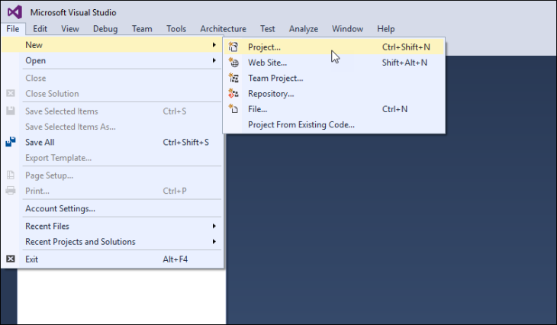The height and width of the screenshot is (325, 557).
Task: Click the Close menu entry
Action: pos(112,78)
